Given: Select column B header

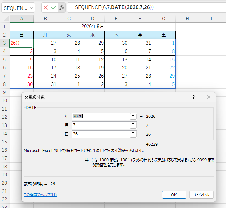Looking at the screenshot, I should tap(45, 19).
